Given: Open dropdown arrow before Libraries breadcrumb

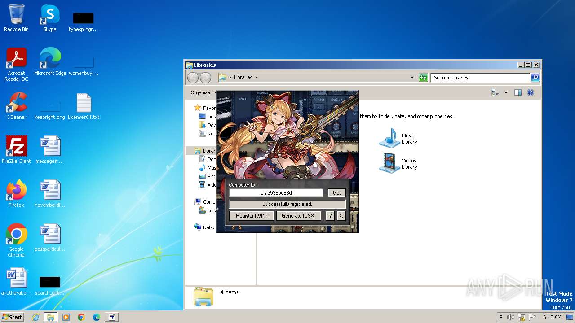Looking at the screenshot, I should (230, 77).
